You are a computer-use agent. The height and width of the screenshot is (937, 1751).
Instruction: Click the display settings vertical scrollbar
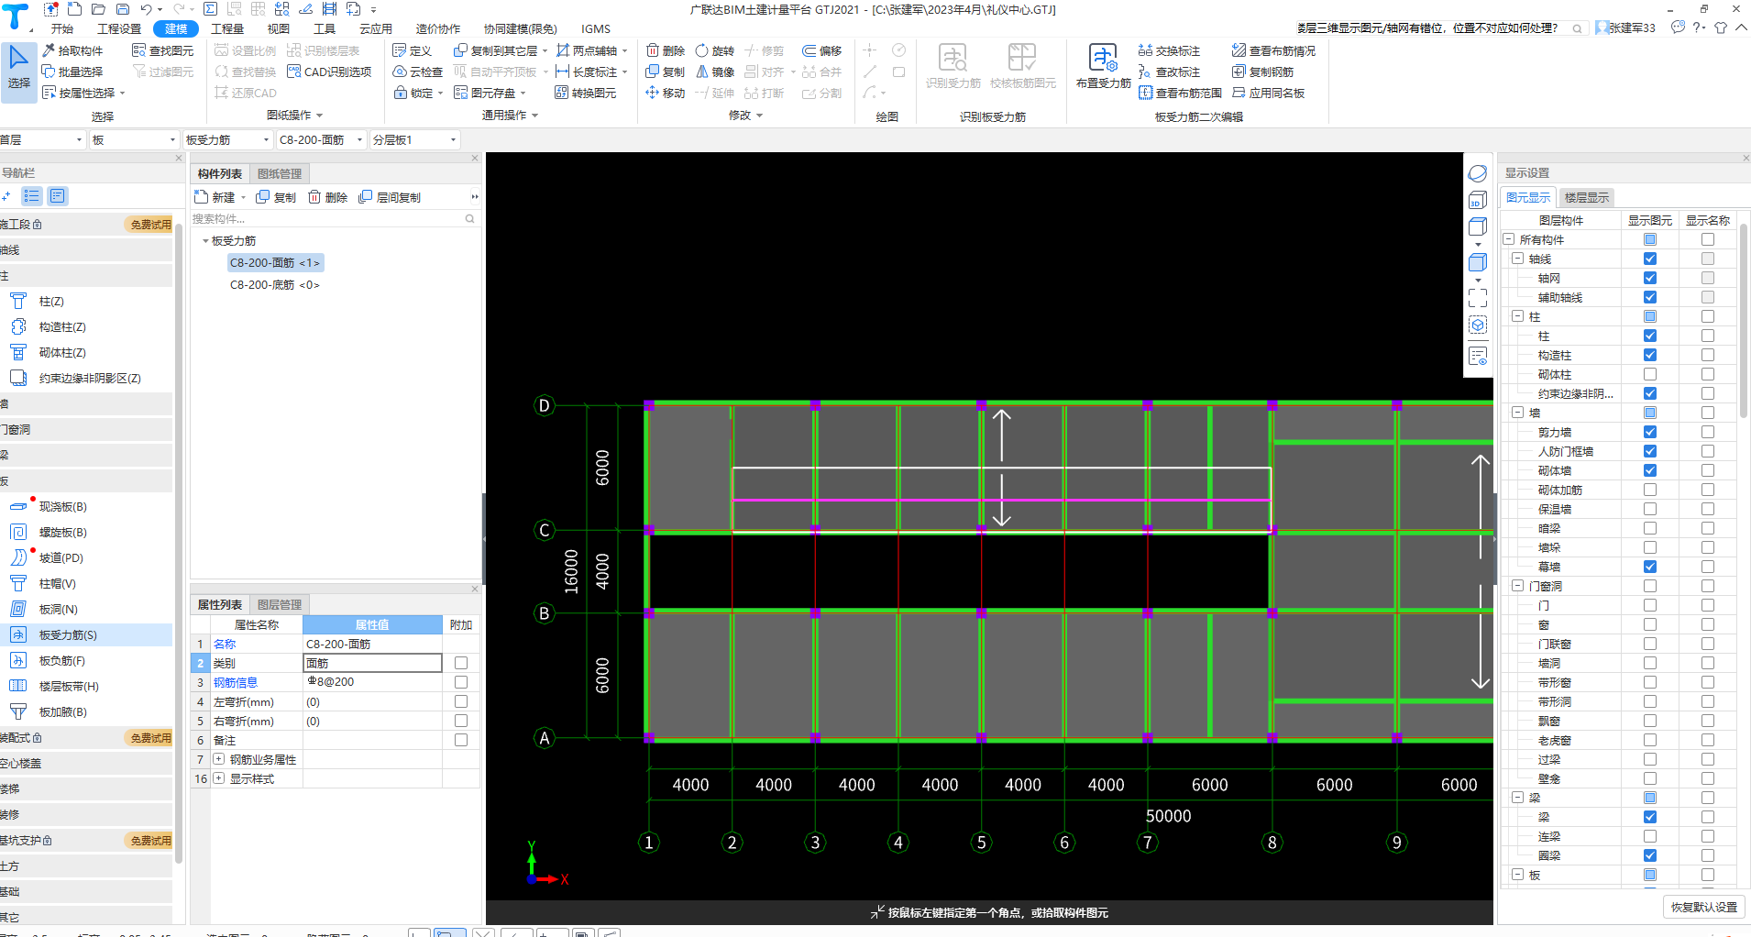[x=1744, y=321]
